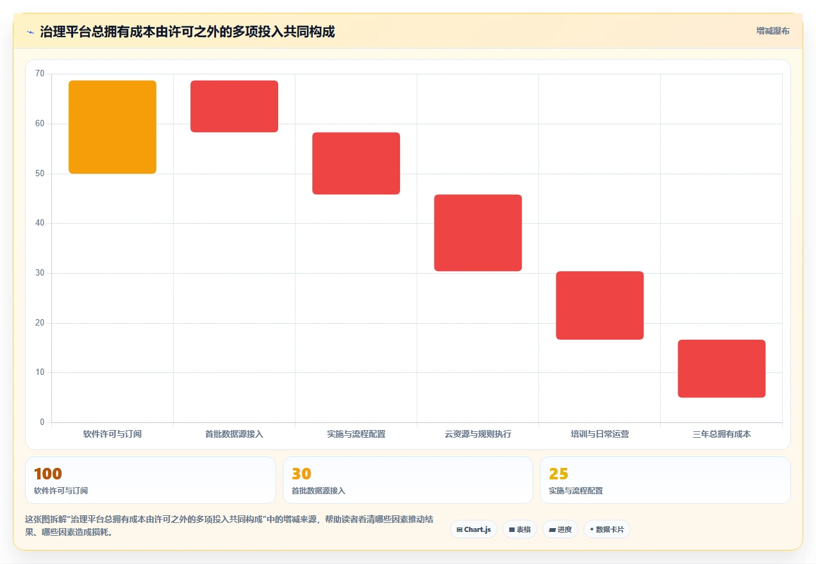Click the y-axis value 0
Viewport: 816px width, 564px height.
(42, 422)
